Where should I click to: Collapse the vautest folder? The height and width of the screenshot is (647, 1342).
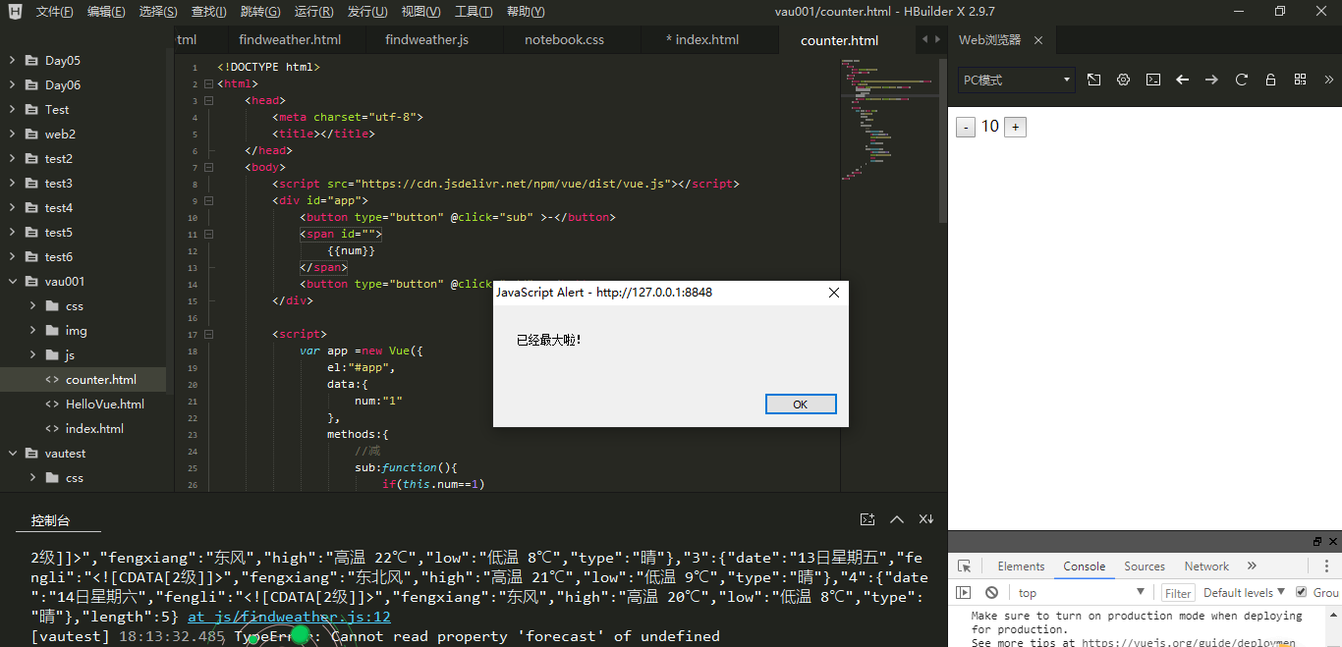(12, 453)
